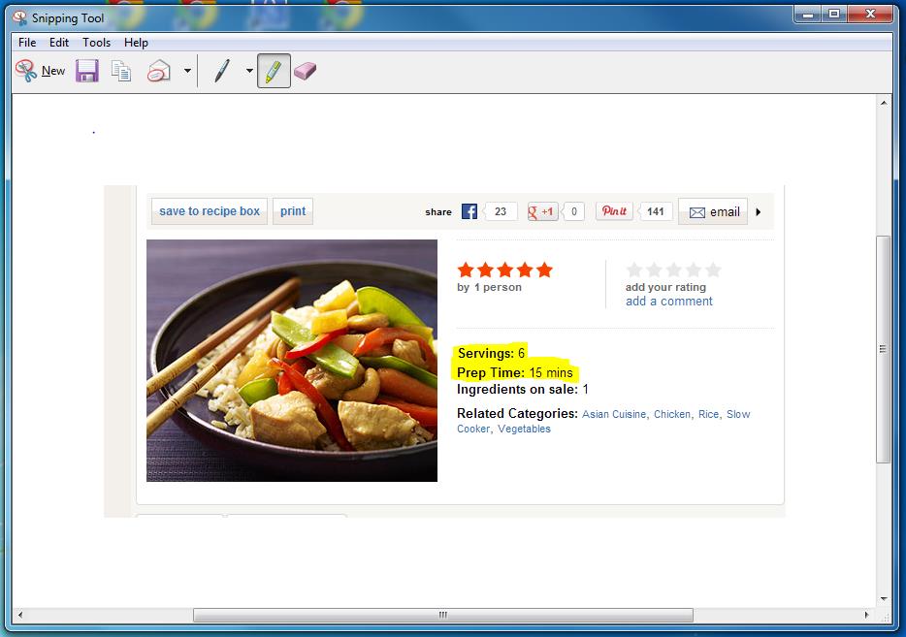The width and height of the screenshot is (906, 637).
Task: Open the Tools menu
Action: click(96, 42)
